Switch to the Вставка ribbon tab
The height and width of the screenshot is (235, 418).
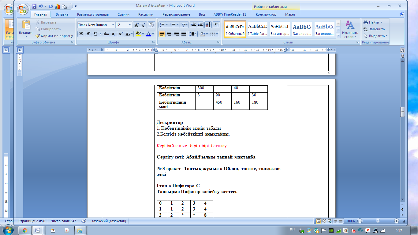pyautogui.click(x=62, y=14)
